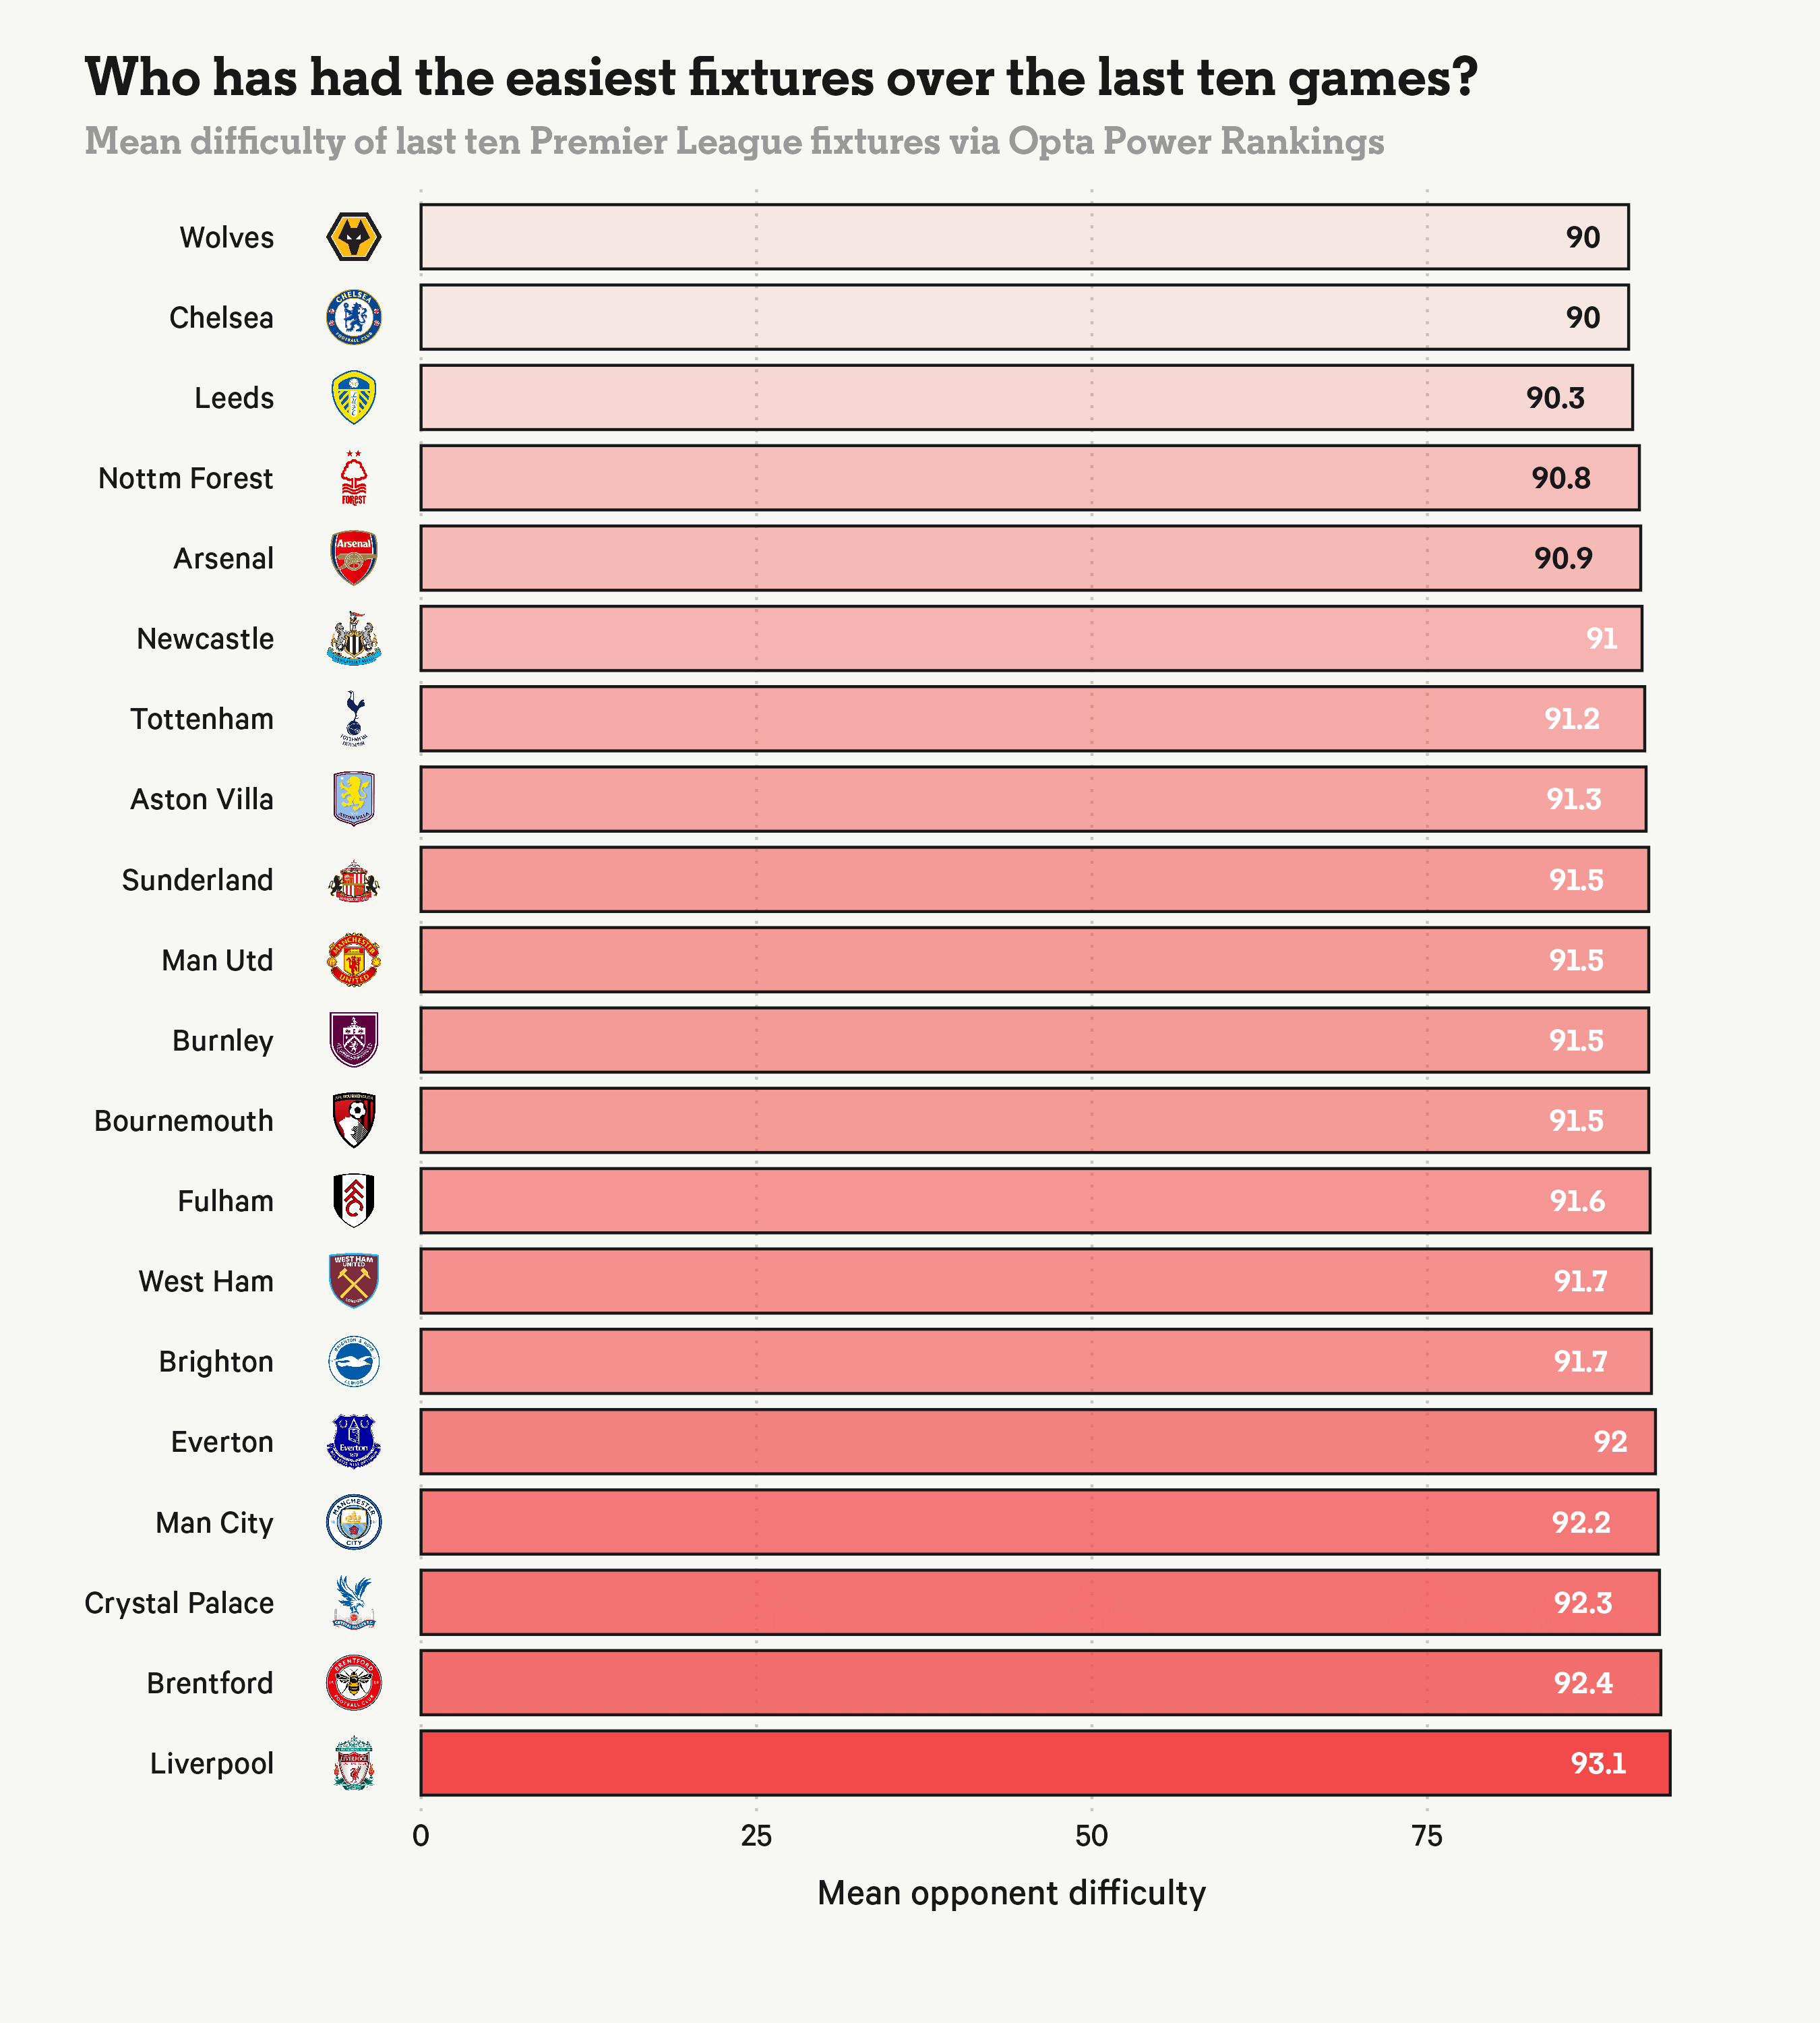
Task: Click the Brentford bee badge
Action: pyautogui.click(x=353, y=1683)
